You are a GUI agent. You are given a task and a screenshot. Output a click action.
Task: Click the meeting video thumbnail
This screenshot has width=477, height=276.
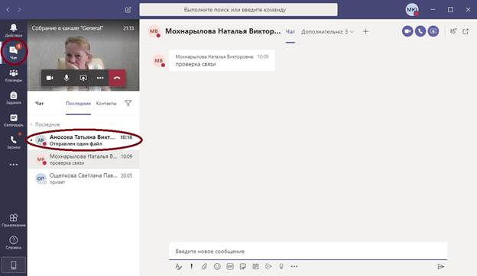(x=83, y=55)
